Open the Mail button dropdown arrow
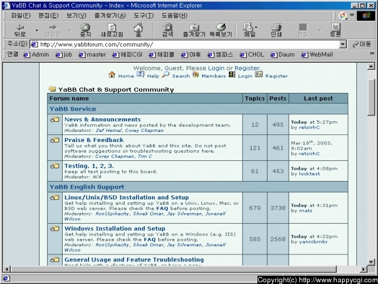Image resolution: width=378 pixels, height=284 pixels. tap(256, 27)
